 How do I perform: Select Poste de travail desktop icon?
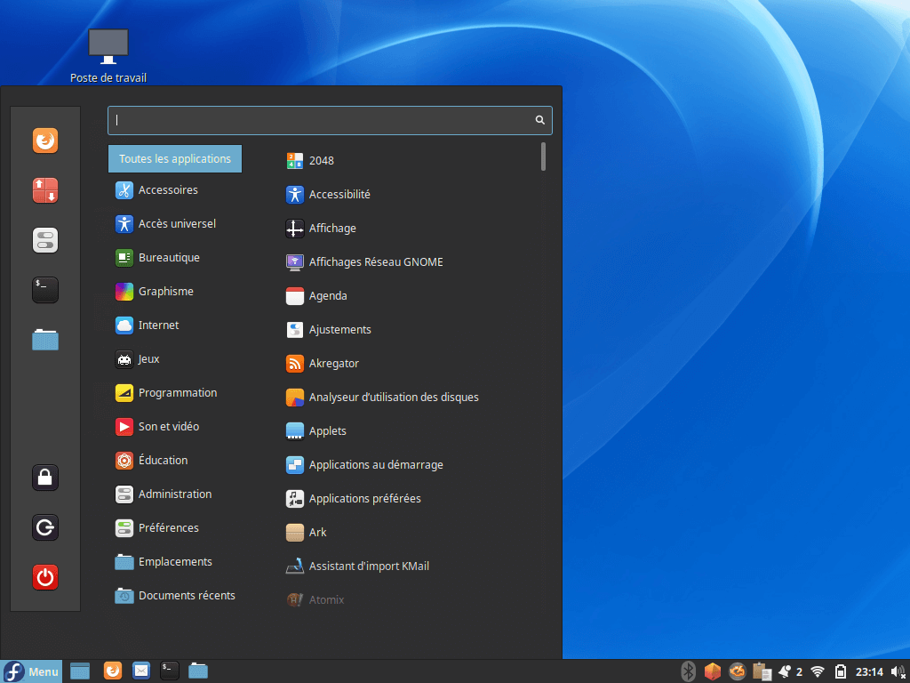click(108, 56)
